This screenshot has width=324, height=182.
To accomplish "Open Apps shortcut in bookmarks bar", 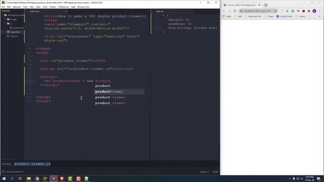I will point(227,16).
